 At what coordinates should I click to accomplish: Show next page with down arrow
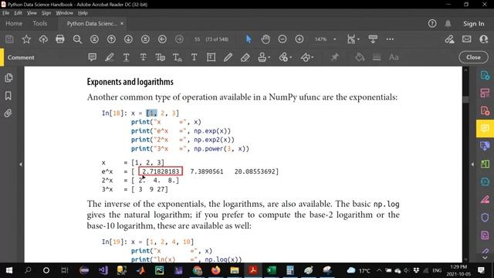click(x=128, y=39)
